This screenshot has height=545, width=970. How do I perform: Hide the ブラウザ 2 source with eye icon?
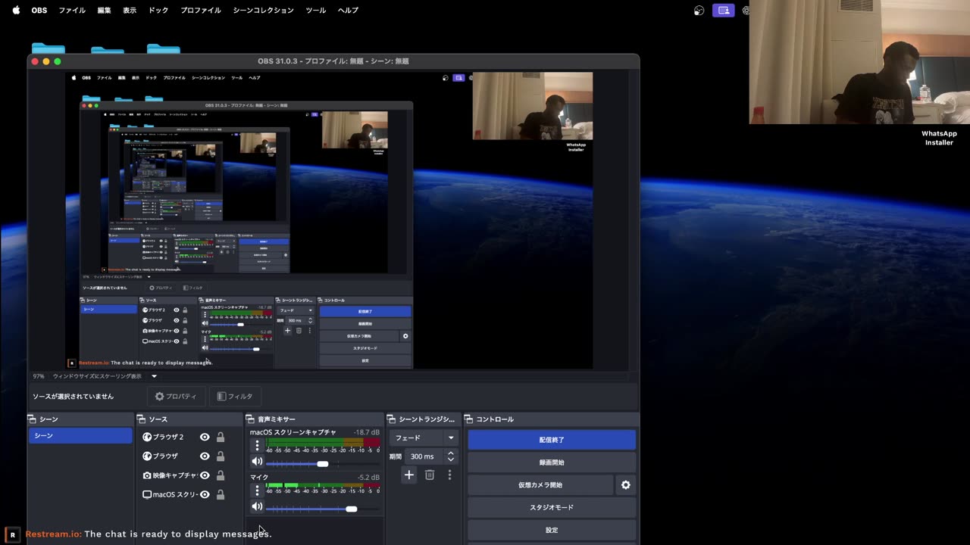(205, 437)
